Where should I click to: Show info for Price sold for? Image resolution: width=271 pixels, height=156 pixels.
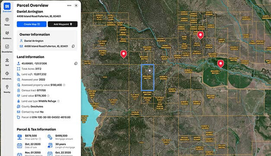coord(40,139)
